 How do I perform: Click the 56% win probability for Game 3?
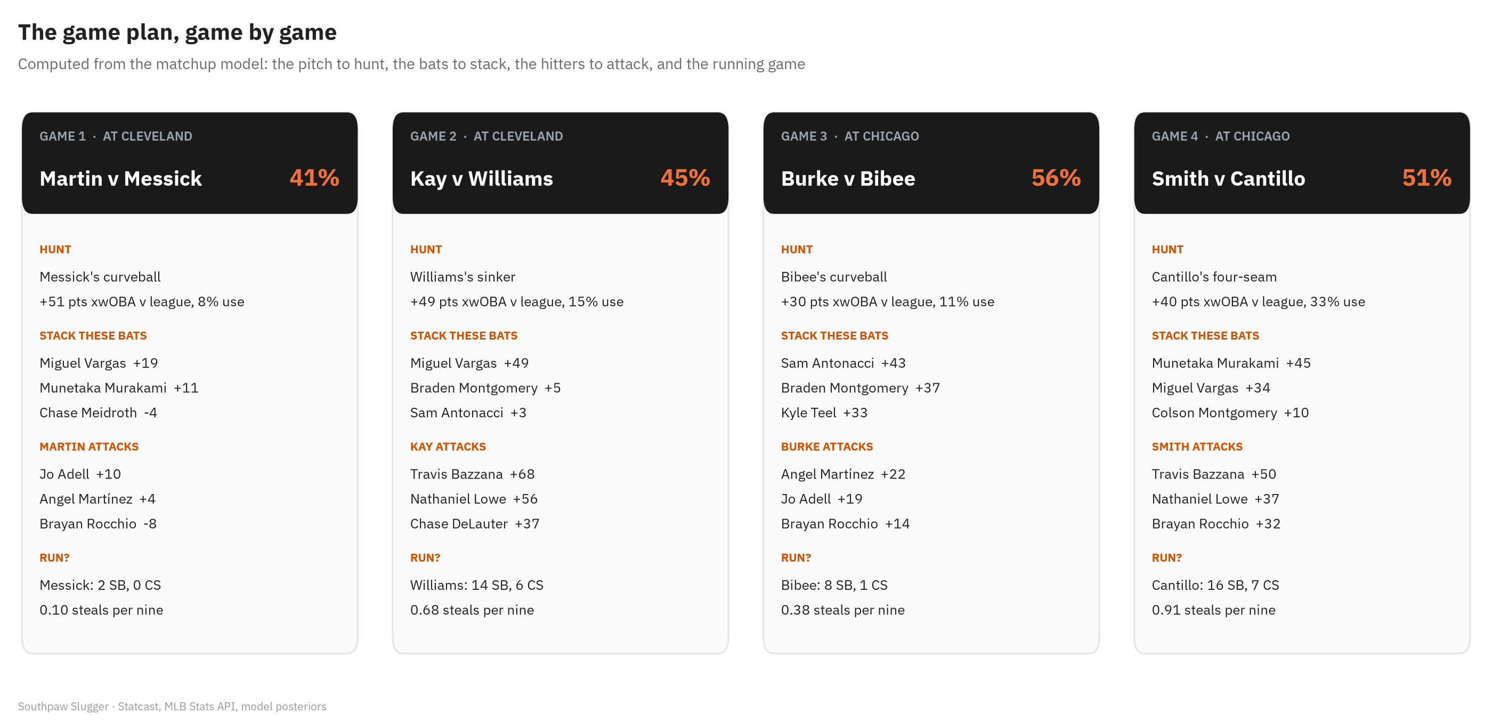[x=1056, y=178]
